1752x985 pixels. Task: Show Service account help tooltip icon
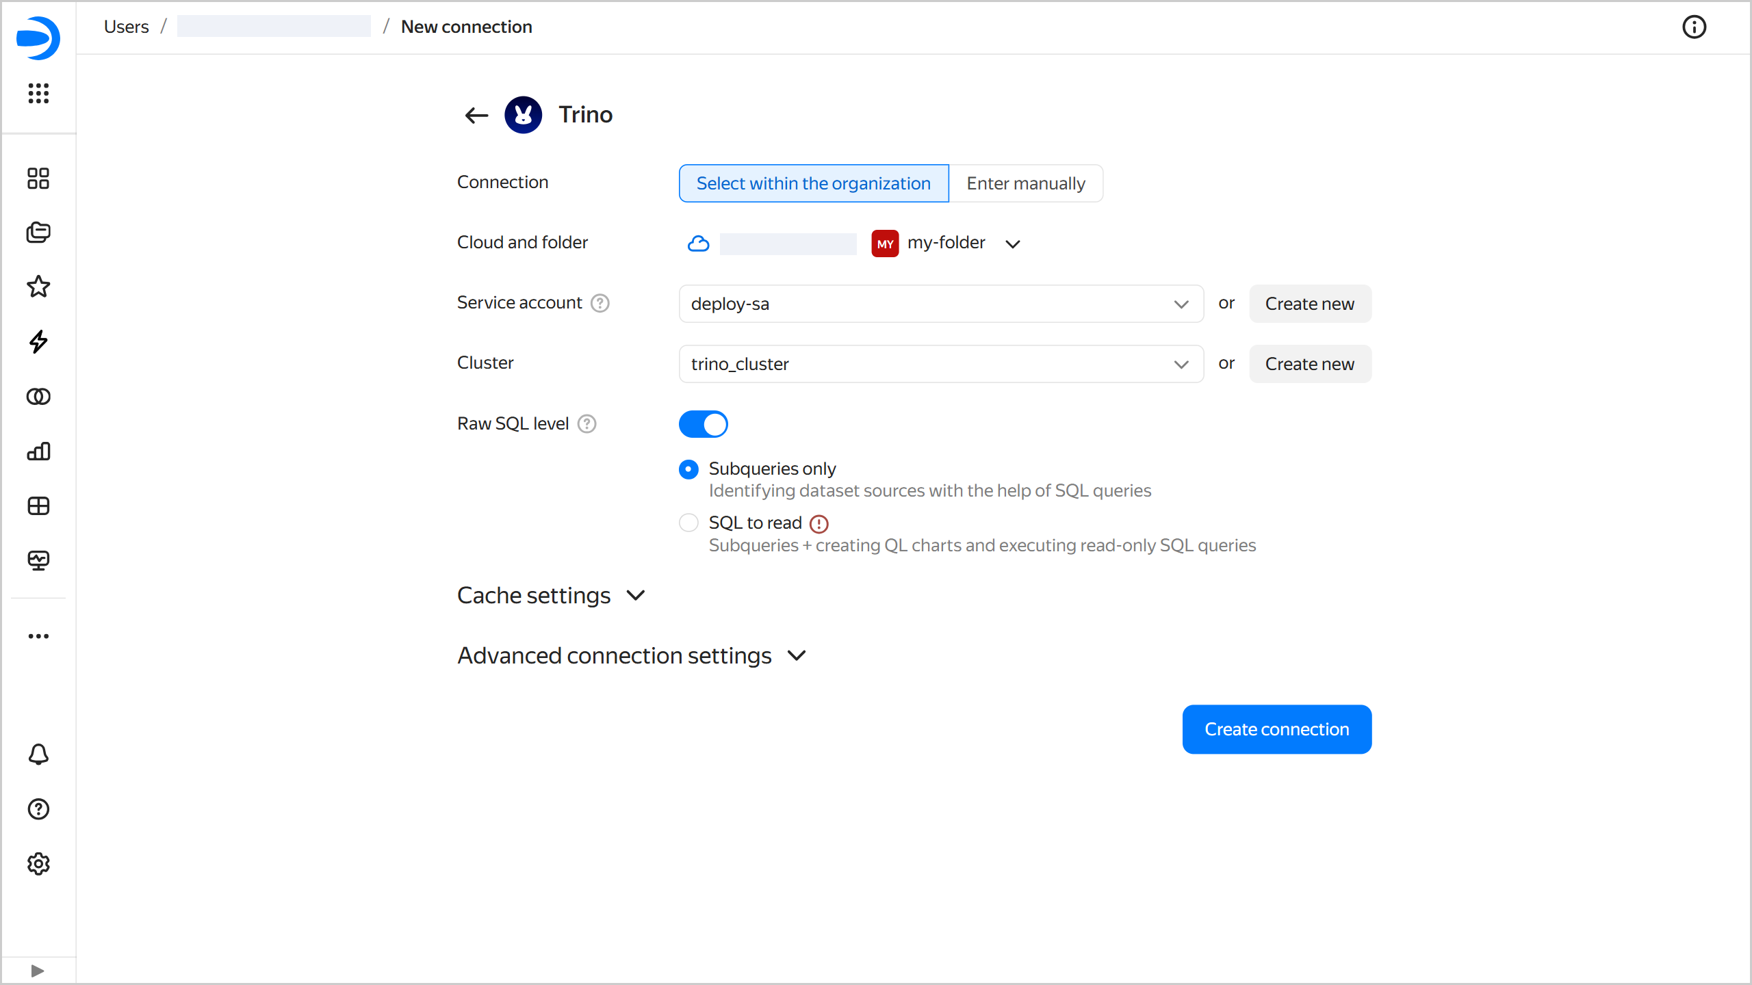(x=600, y=303)
